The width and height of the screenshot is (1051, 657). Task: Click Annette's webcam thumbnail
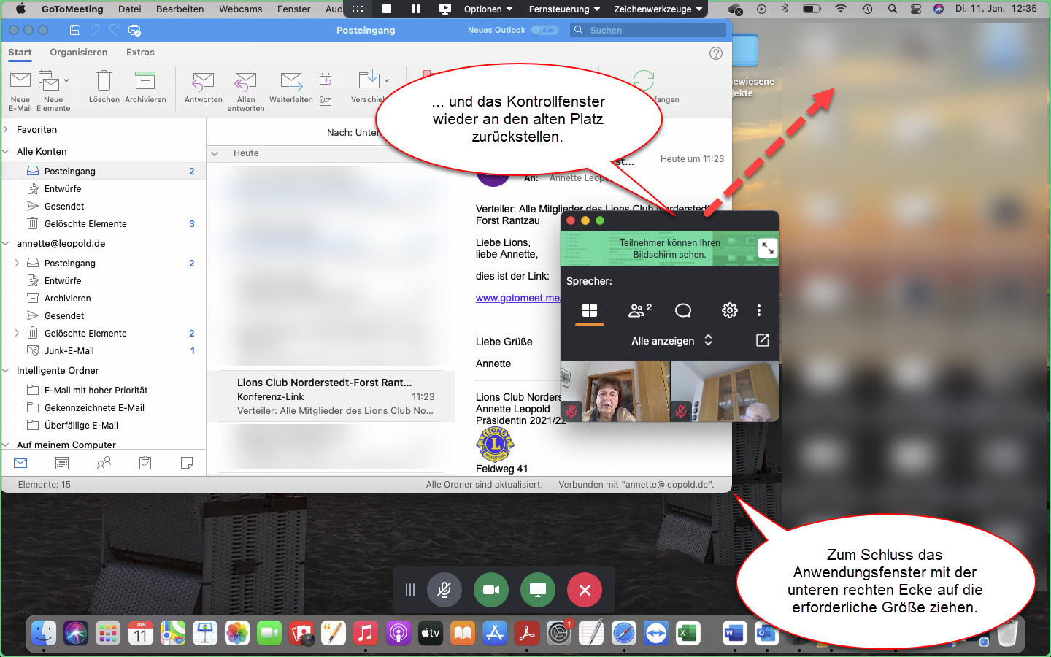point(615,391)
